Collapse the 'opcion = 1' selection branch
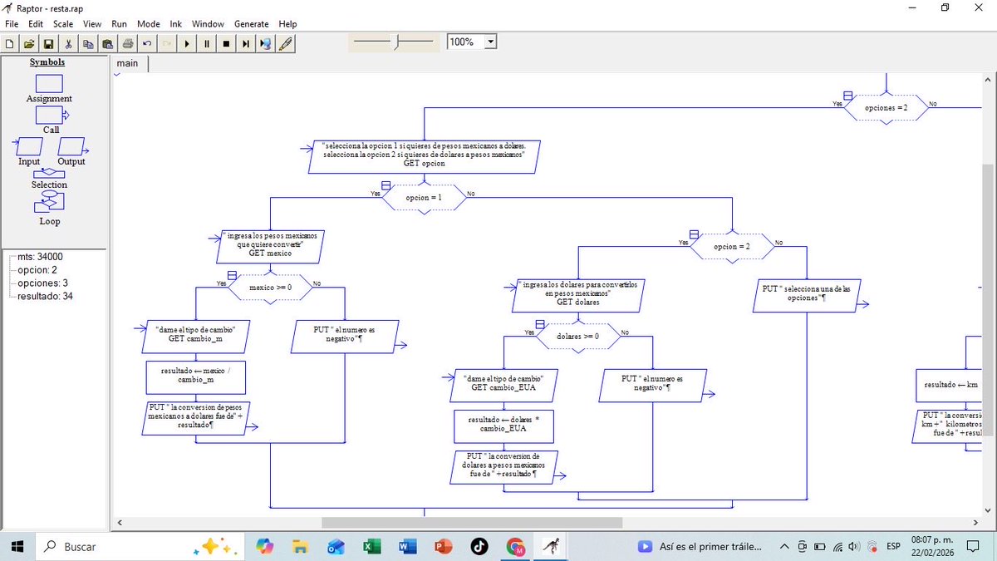 click(x=386, y=185)
